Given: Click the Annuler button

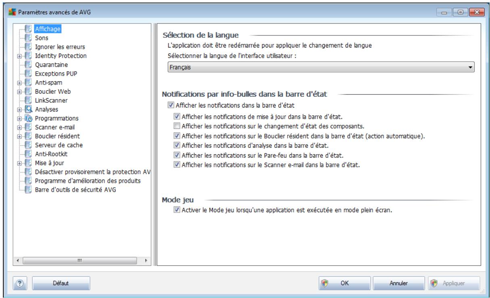Looking at the screenshot, I should (x=398, y=283).
